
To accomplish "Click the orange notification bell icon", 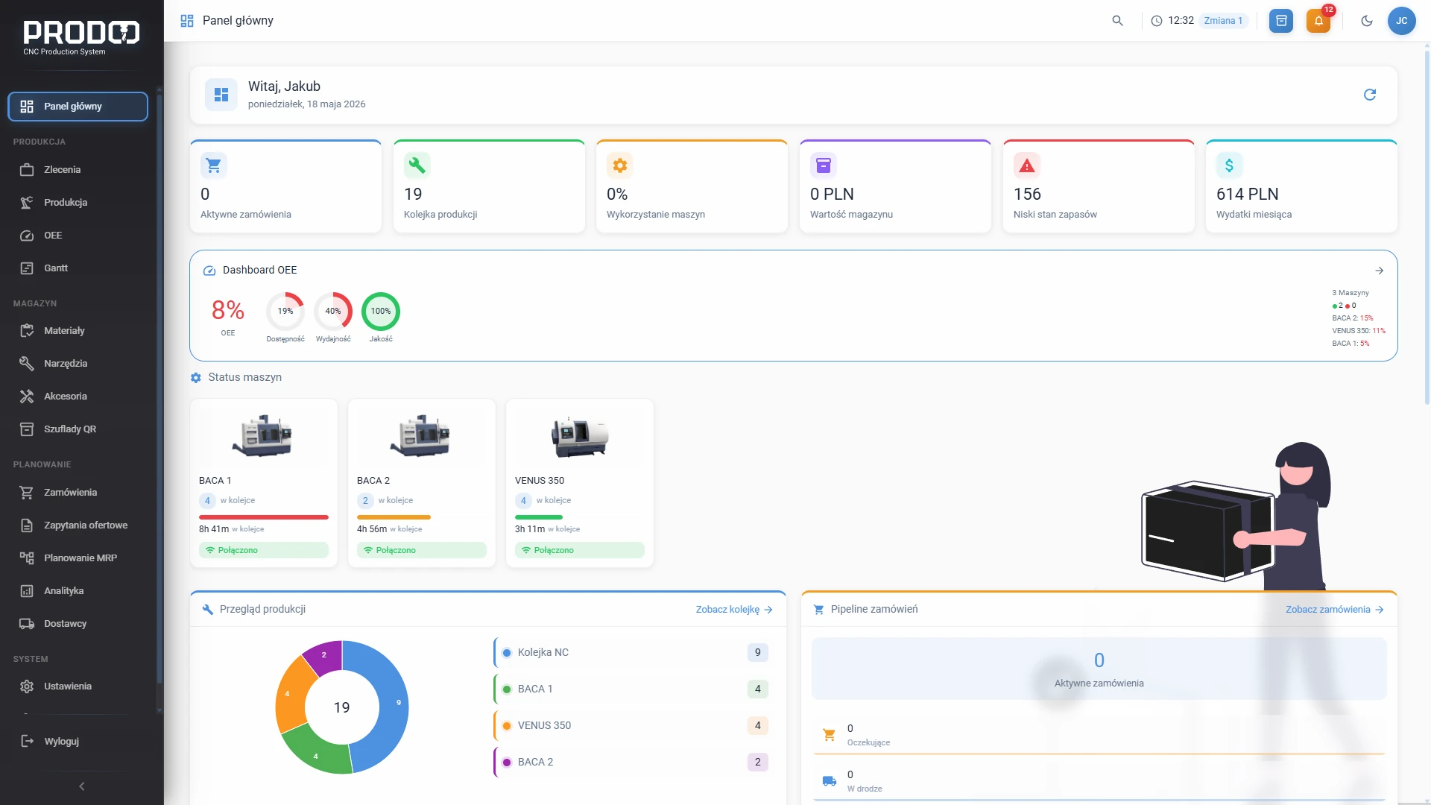I will click(x=1318, y=21).
